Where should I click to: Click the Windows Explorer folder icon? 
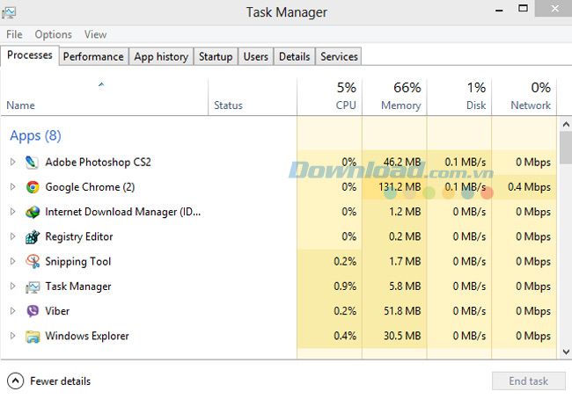coord(33,337)
